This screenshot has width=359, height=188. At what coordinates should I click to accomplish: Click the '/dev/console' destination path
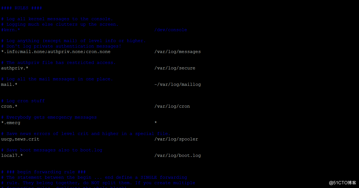coord(171,30)
